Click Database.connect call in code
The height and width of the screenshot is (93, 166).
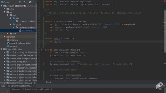(x=59, y=64)
